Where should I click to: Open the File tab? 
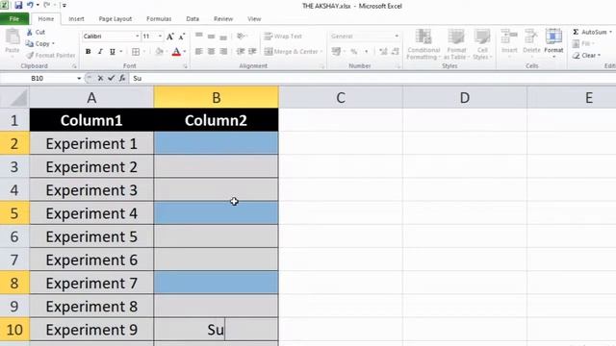14,19
